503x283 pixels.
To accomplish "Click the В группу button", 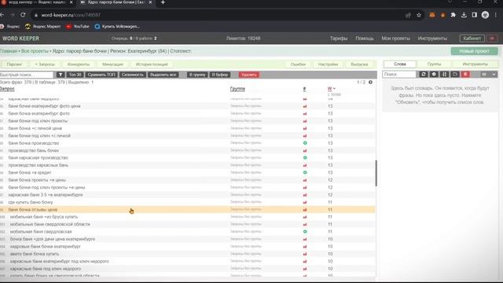I will 197,75.
